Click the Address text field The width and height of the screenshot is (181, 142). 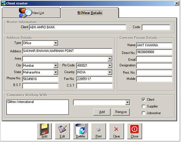[67, 51]
